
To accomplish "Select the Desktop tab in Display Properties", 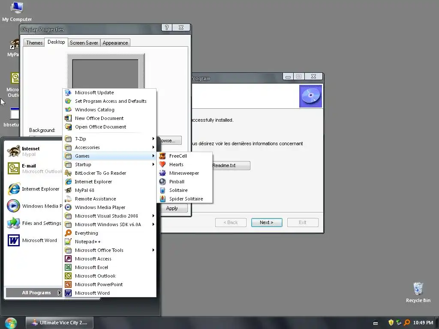I will [x=56, y=42].
